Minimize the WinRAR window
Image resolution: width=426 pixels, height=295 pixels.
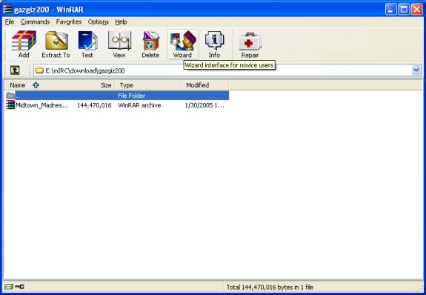click(x=390, y=10)
